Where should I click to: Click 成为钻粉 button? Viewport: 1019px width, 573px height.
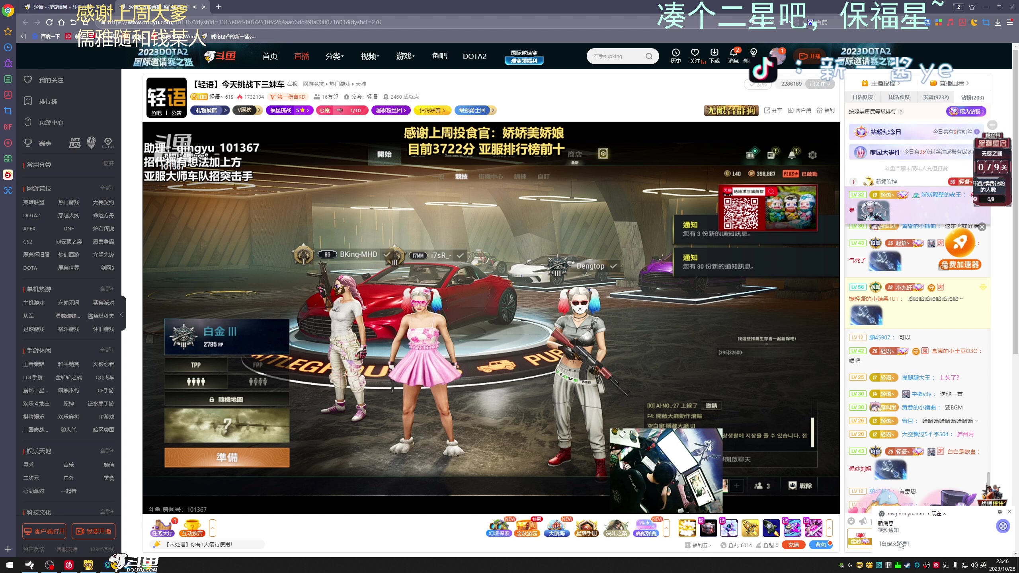(966, 111)
